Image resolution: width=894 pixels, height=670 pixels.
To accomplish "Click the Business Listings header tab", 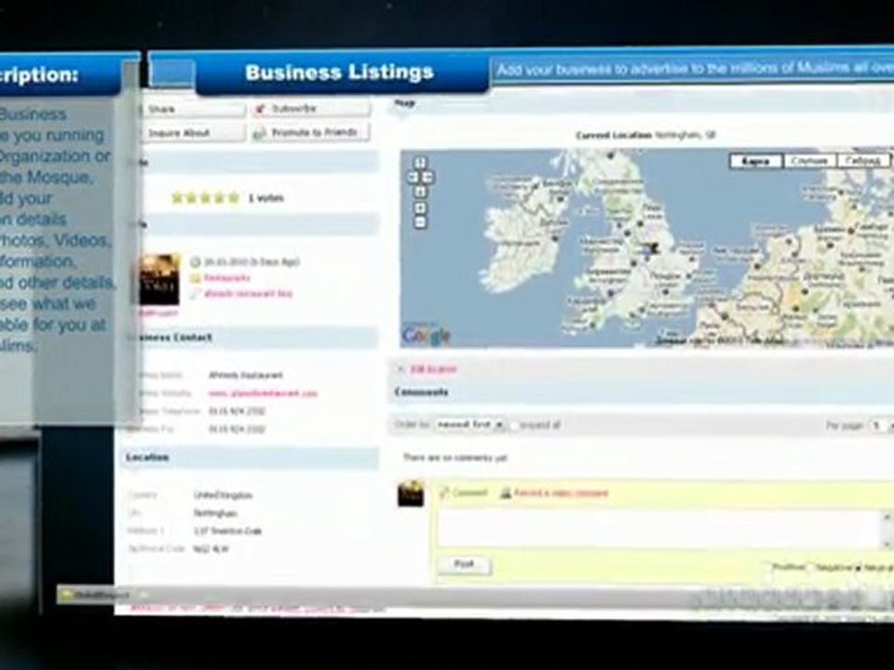I will (x=341, y=73).
